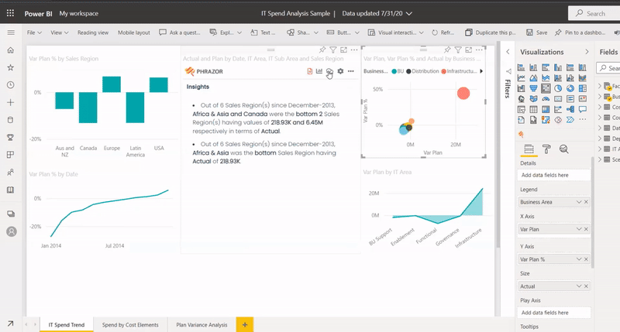
Task: Switch to the Format paint roller tab
Action: 546,149
